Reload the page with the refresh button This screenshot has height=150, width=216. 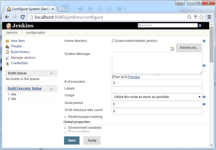click(x=23, y=17)
